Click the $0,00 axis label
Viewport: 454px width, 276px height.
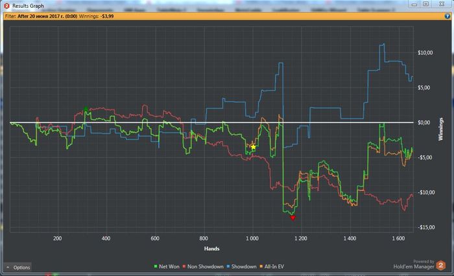tap(424, 122)
